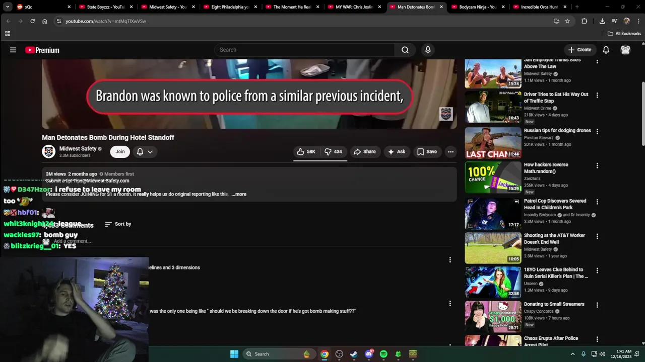645x362 pixels.
Task: Open options menu for the dimensions comment
Action: (x=450, y=260)
